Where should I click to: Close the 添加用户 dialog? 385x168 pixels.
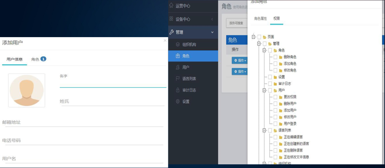[x=165, y=41]
